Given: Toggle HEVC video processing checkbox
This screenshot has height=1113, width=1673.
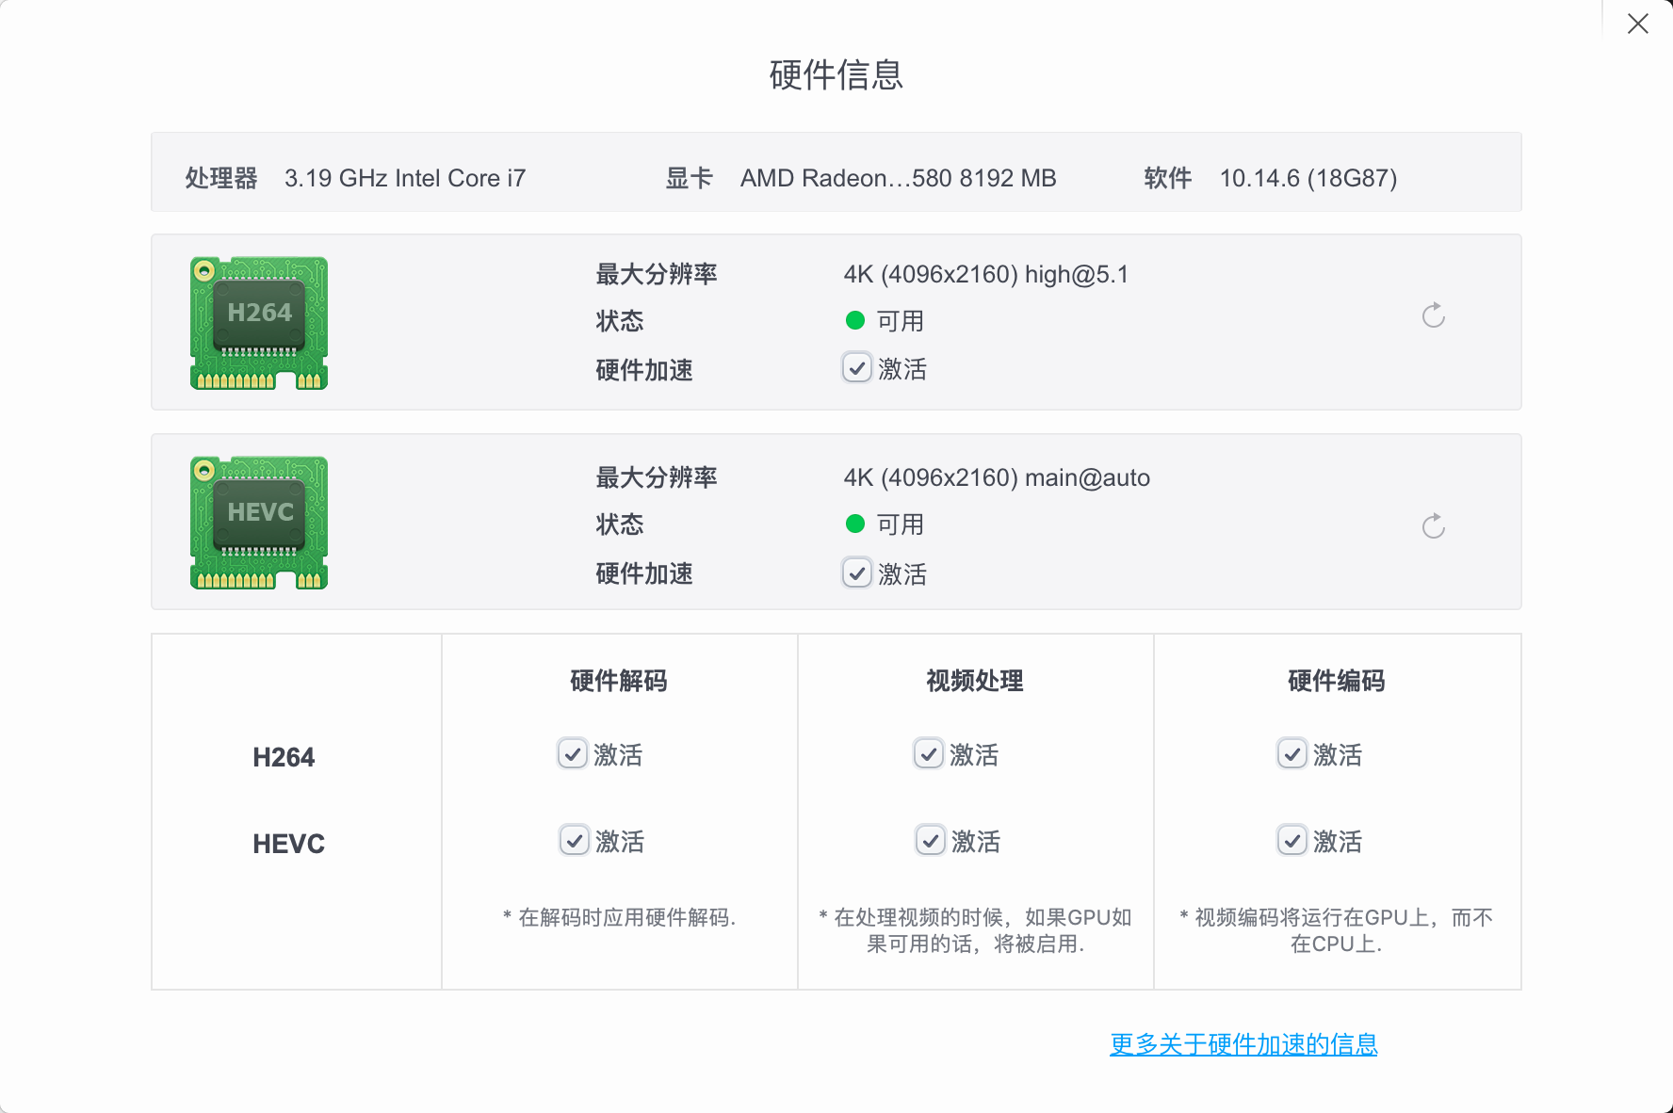Looking at the screenshot, I should (930, 840).
